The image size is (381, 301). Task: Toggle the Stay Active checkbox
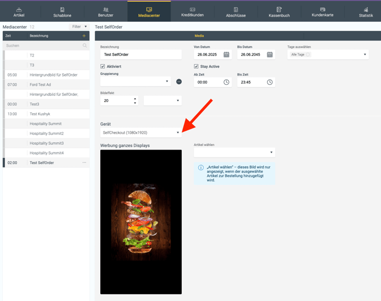[x=196, y=67]
